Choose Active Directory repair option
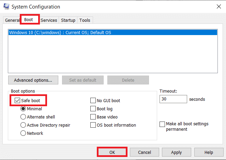The width and height of the screenshot is (226, 160). click(23, 125)
